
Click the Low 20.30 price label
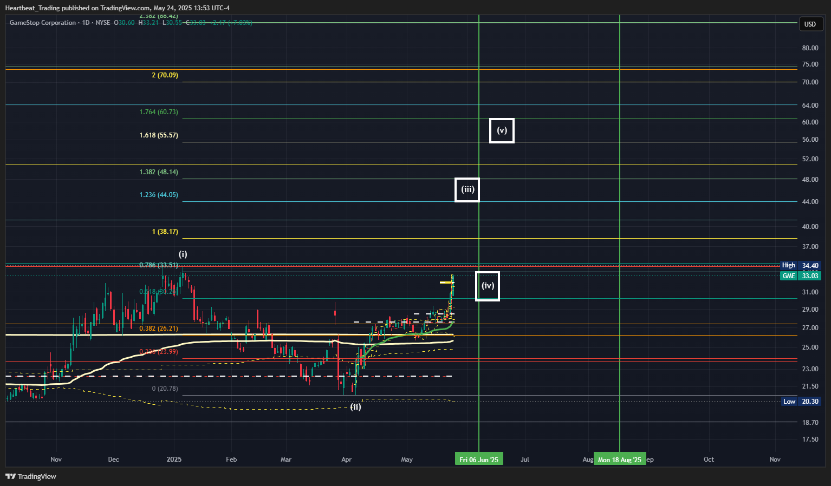click(x=802, y=401)
